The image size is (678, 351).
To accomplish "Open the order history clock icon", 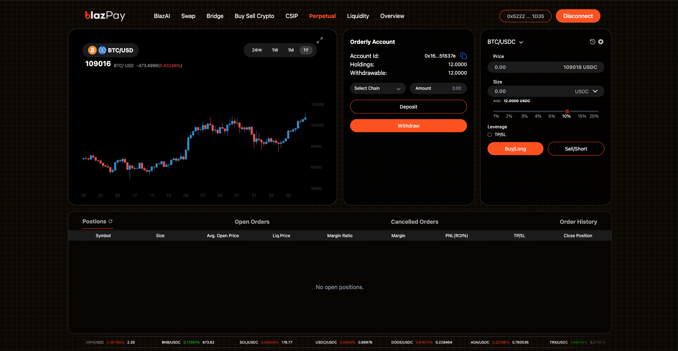I will pos(592,42).
